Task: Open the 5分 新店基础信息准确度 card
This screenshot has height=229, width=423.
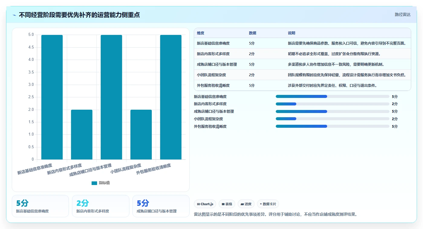Action: coord(41,206)
